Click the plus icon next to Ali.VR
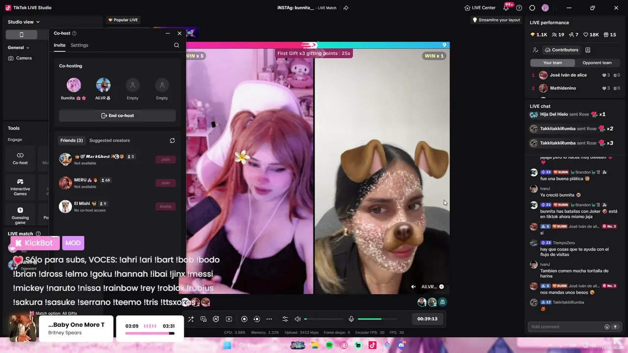The image size is (628, 353). [x=442, y=287]
